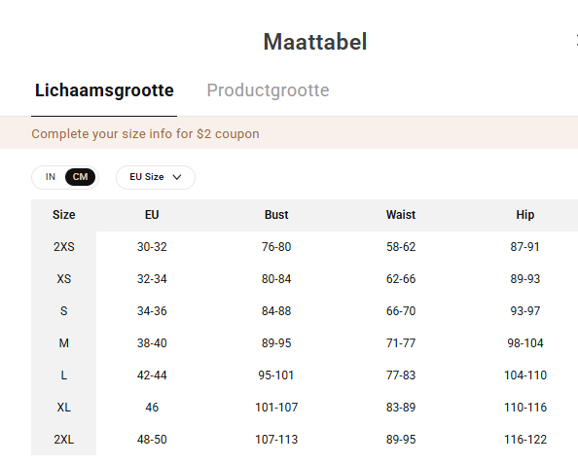Click the L row EU value 42-44
The image size is (578, 464).
152,375
